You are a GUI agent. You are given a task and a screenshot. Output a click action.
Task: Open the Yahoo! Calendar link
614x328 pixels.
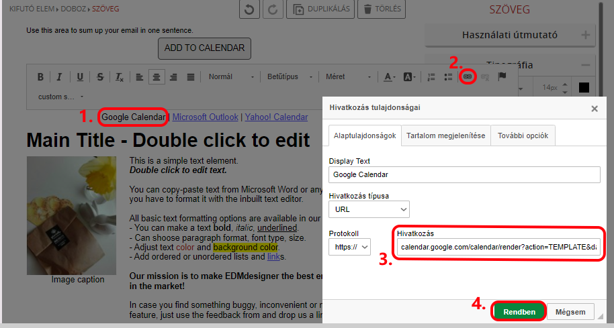[276, 117]
